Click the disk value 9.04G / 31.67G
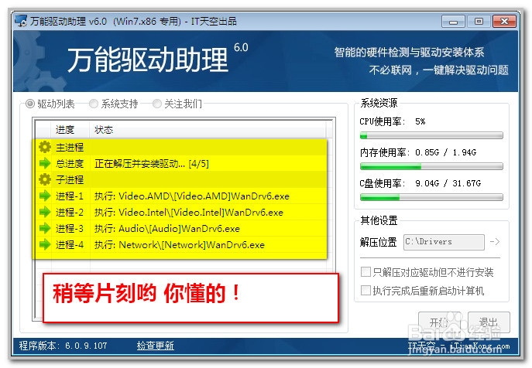Image resolution: width=532 pixels, height=368 pixels. click(x=448, y=183)
